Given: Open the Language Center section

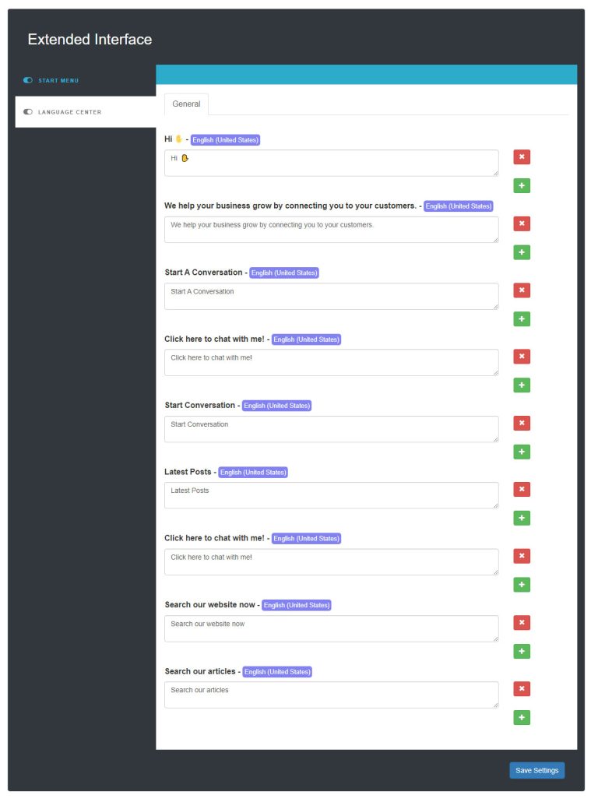Looking at the screenshot, I should coord(70,111).
